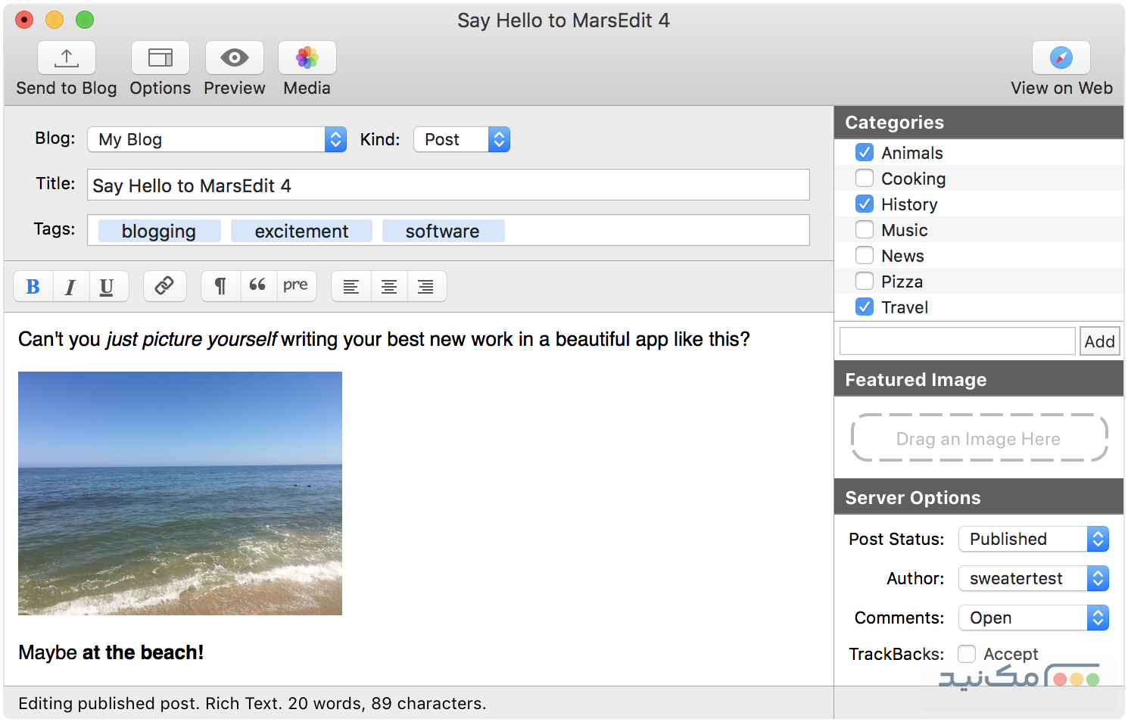Click the Title text field
The height and width of the screenshot is (722, 1128).
(448, 185)
